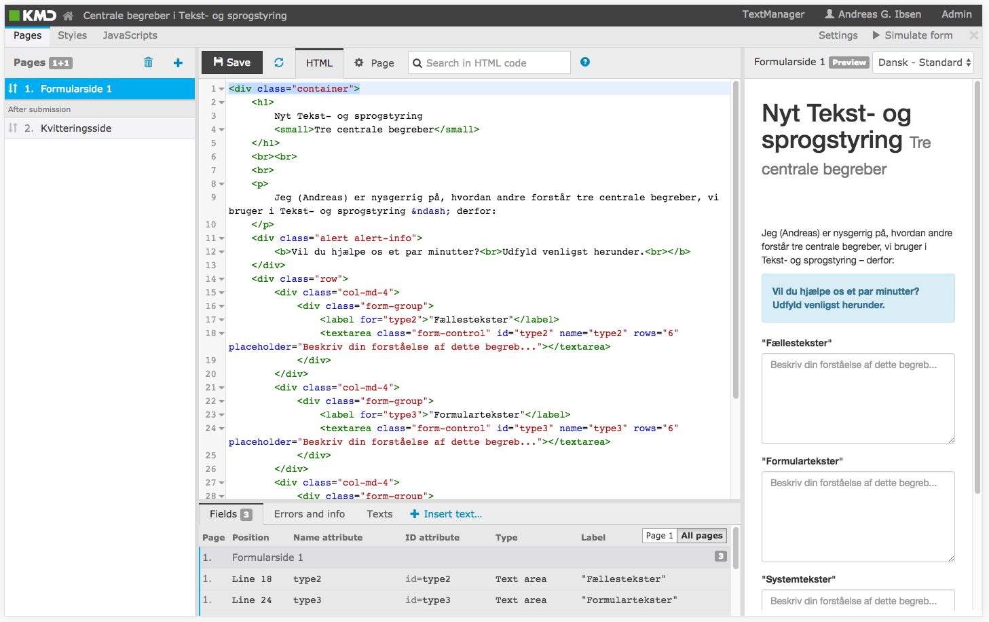Click the refresh icon next to Save
This screenshot has height=622, width=989.
point(278,62)
